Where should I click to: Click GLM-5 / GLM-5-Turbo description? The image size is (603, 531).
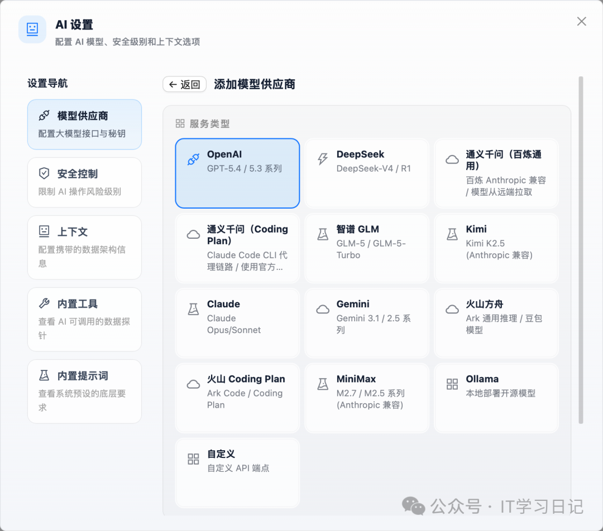tap(371, 249)
